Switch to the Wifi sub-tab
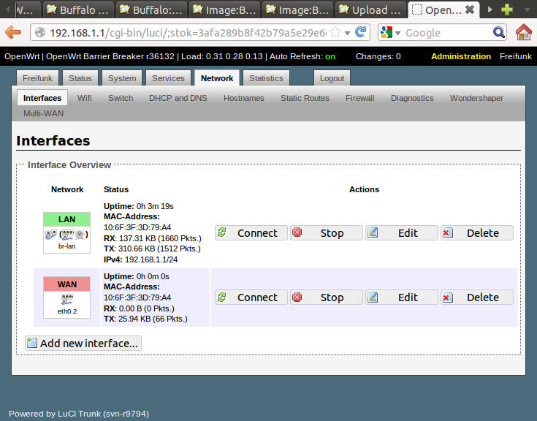This screenshot has width=537, height=421. click(x=85, y=98)
